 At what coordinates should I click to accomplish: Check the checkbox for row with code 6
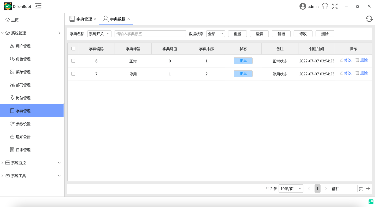pos(73,61)
